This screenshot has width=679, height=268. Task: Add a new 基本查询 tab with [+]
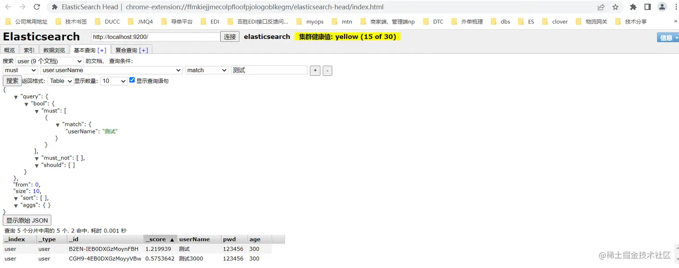pos(102,50)
